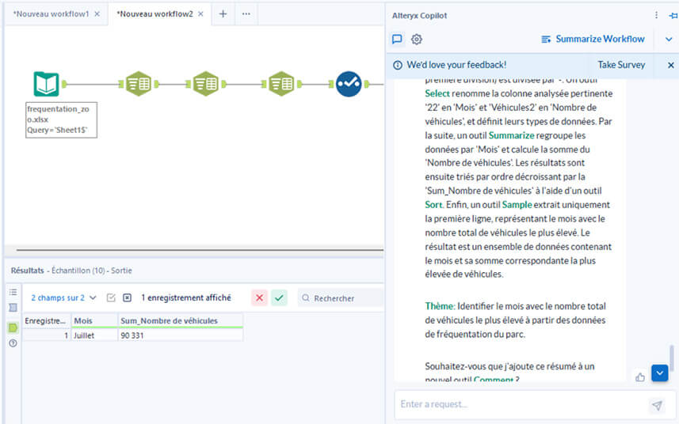Viewport: 679px width, 424px height.
Task: Select the blue checkmark tool node
Action: 349,84
